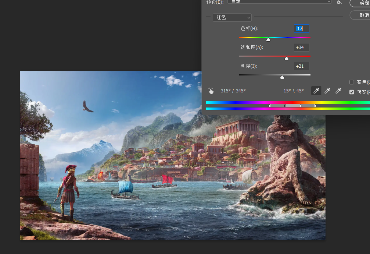Screen dimensions: 370x254
Task: Click the 饱和度 saturation slider handle
Action: click(287, 58)
